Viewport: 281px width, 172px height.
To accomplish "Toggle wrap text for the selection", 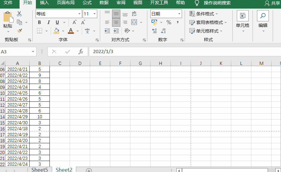I will point(134,14).
